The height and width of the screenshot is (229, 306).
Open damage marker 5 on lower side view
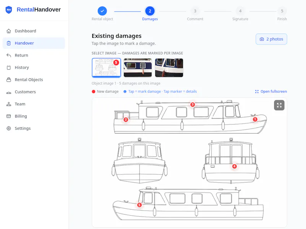139,205
